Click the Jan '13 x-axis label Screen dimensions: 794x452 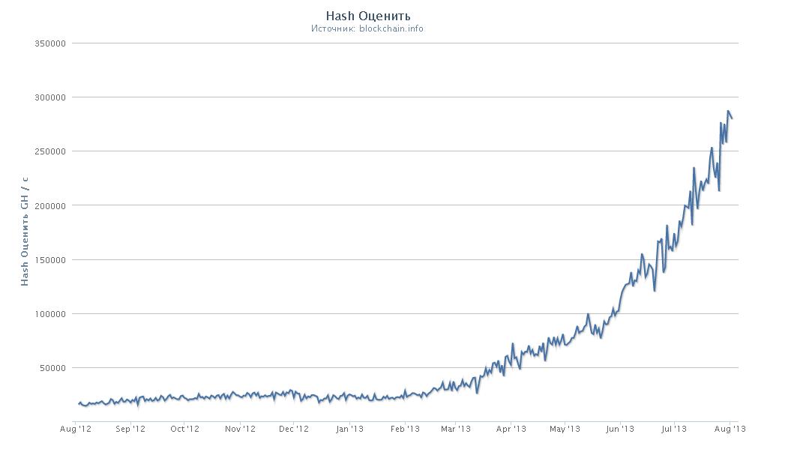click(349, 430)
